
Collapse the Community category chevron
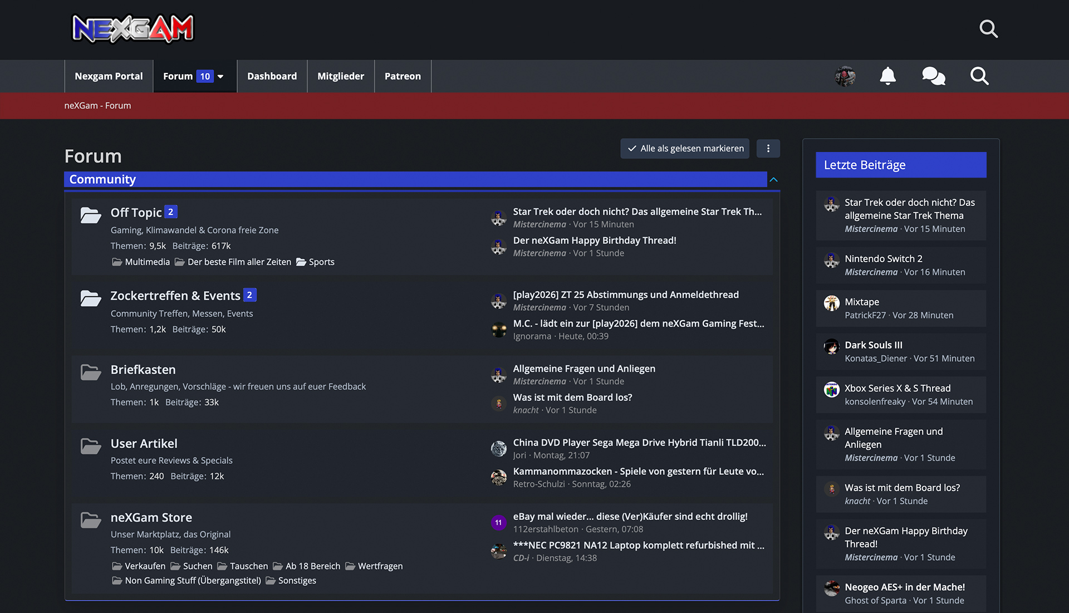point(773,179)
